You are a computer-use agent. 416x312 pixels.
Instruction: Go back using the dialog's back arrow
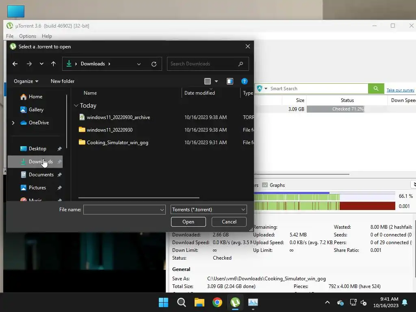[x=15, y=64]
